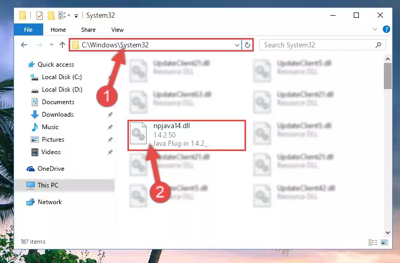Expand the ribbon with the chevron
Viewport: 400px width, 263px height.
(x=375, y=29)
